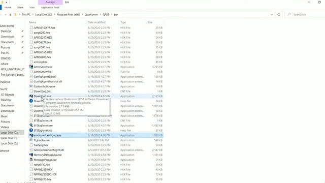The height and width of the screenshot is (183, 325).
Task: Select the GobiConnectionMgmt.dll file icon
Action: click(31, 150)
